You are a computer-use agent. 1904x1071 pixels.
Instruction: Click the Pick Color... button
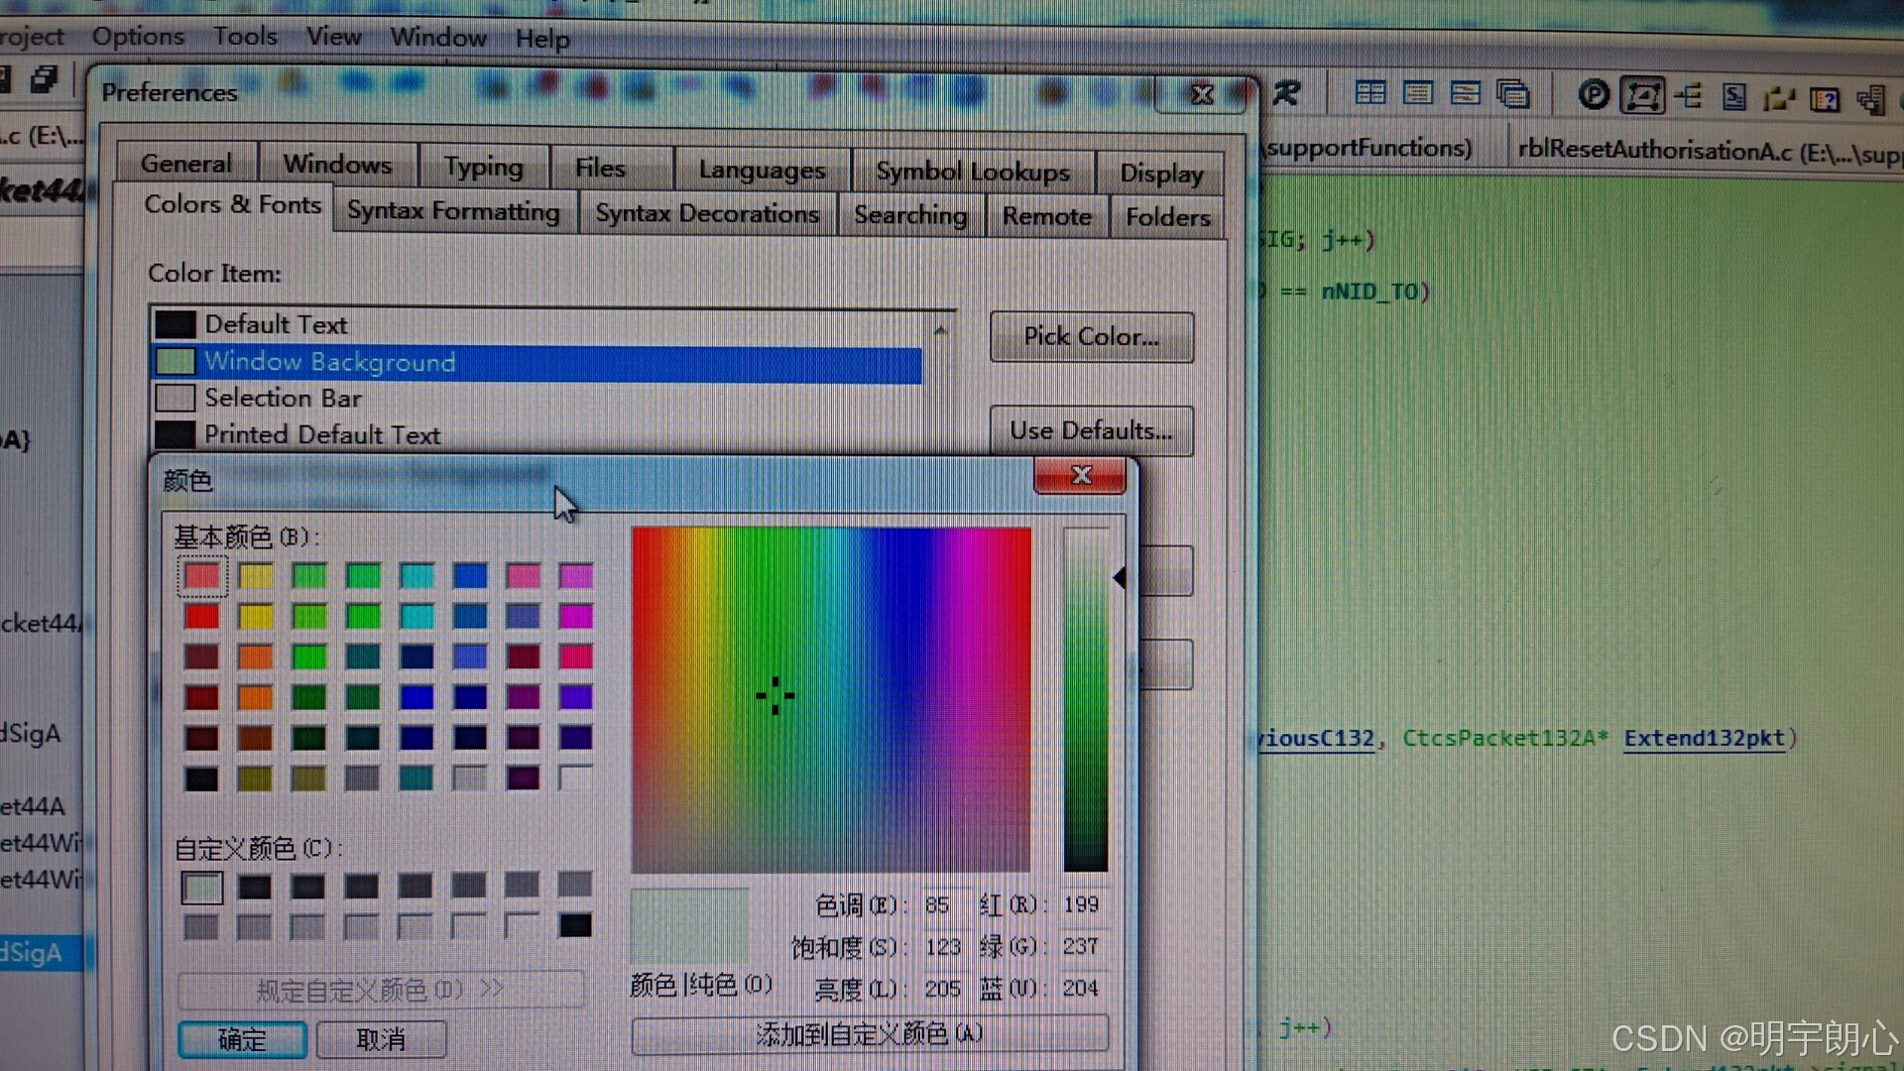pyautogui.click(x=1091, y=337)
